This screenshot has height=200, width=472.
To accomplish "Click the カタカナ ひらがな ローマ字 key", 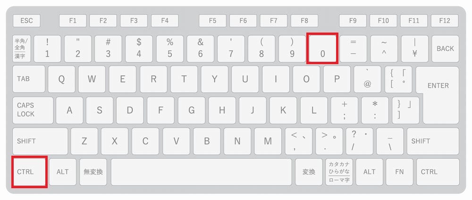I will click(x=339, y=172).
